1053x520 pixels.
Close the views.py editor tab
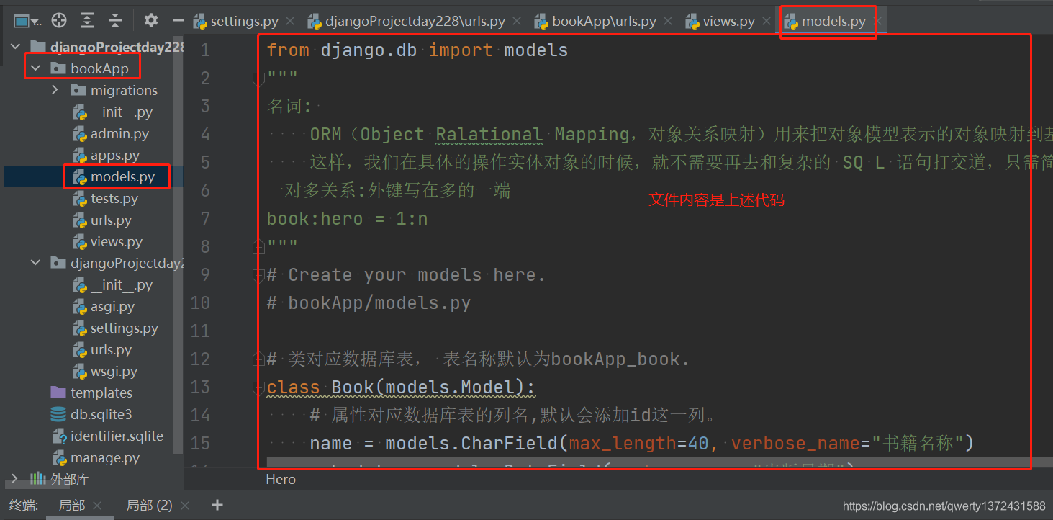click(x=766, y=22)
